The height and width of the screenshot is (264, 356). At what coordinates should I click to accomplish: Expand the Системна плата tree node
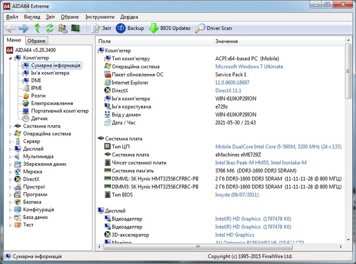[10, 127]
